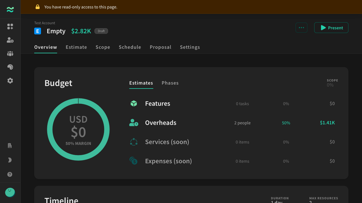Open the person with dollar icon
362x203 pixels.
coord(10,40)
